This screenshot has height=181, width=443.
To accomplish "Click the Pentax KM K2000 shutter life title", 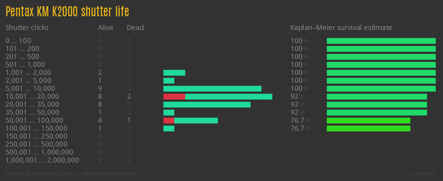I will tap(67, 12).
